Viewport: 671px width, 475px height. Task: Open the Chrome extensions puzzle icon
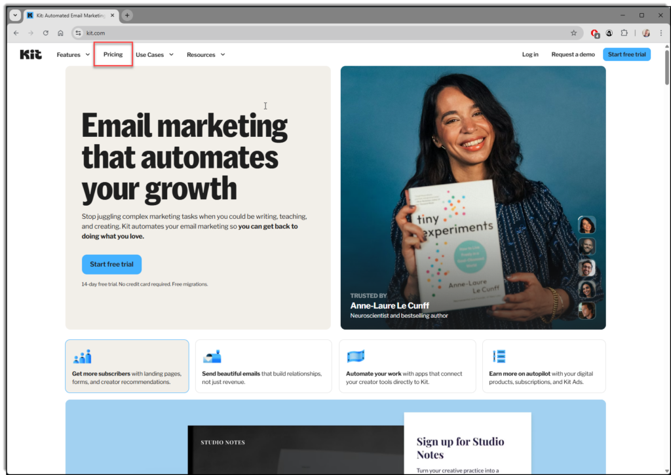click(x=624, y=33)
